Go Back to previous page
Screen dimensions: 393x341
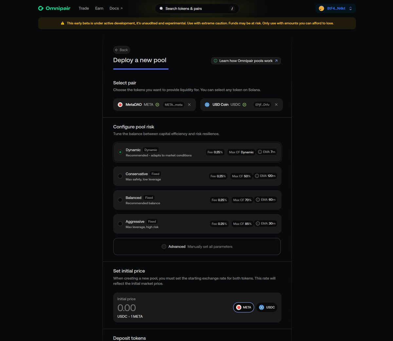click(x=122, y=50)
